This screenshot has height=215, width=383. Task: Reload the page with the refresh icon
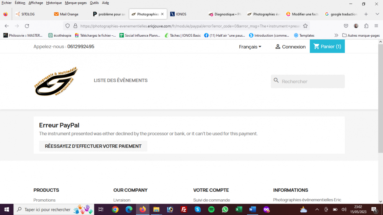pos(27,26)
